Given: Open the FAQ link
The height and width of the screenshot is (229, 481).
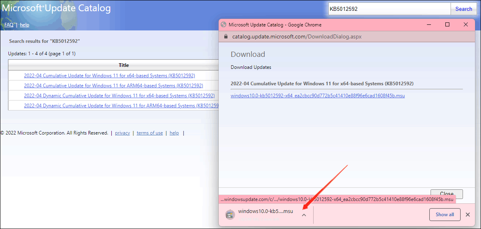Looking at the screenshot, I should 9,25.
